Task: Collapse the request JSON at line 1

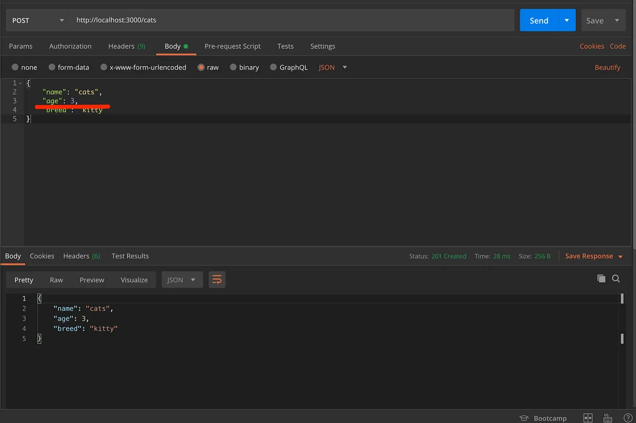Action: (21, 83)
